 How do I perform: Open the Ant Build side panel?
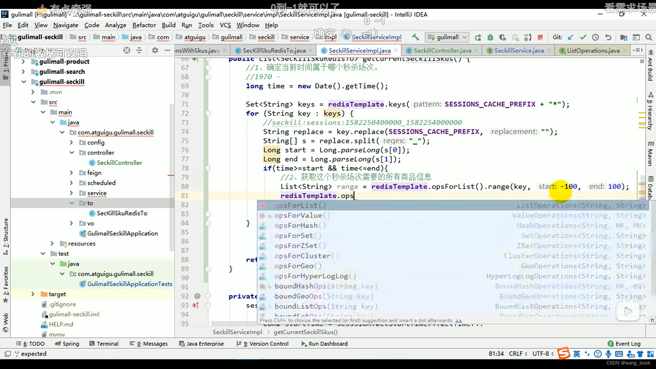651,65
